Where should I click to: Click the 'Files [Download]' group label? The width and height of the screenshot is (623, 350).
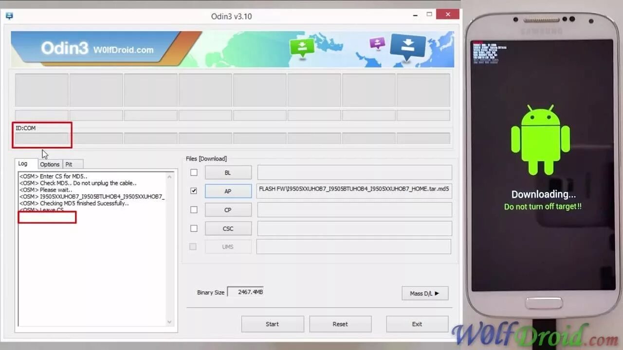tap(206, 158)
